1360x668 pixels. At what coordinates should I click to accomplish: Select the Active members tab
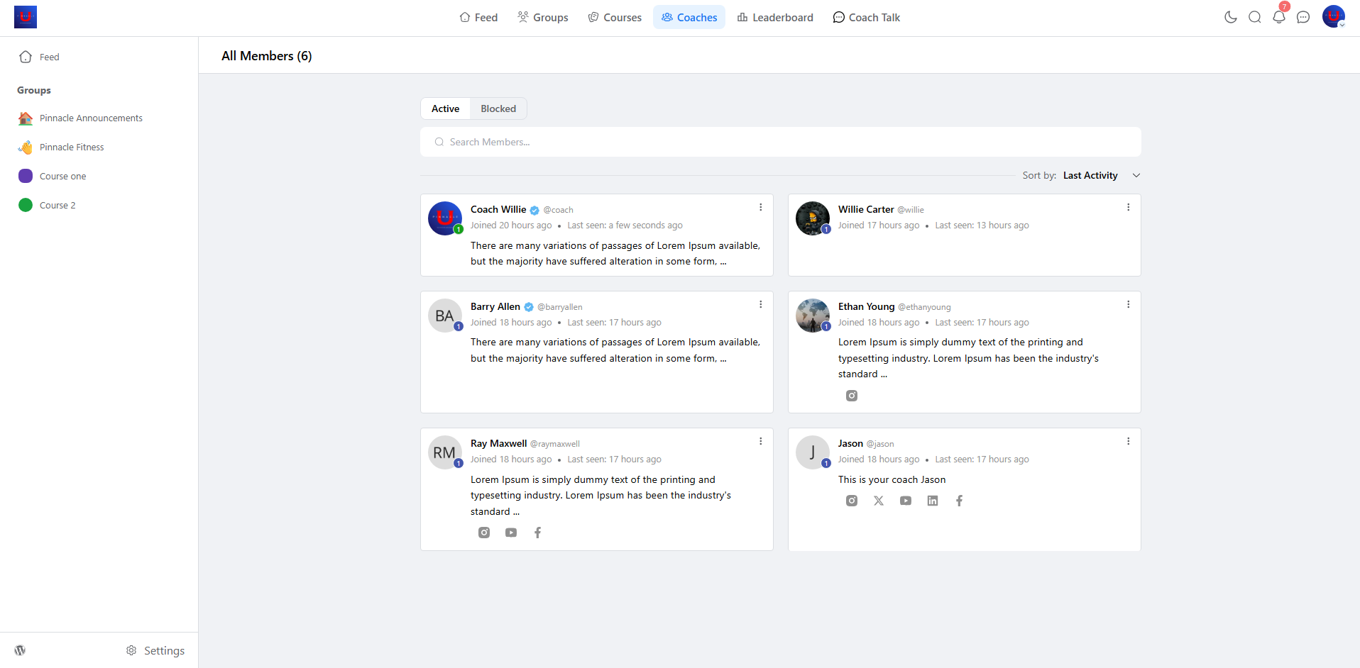pos(445,108)
